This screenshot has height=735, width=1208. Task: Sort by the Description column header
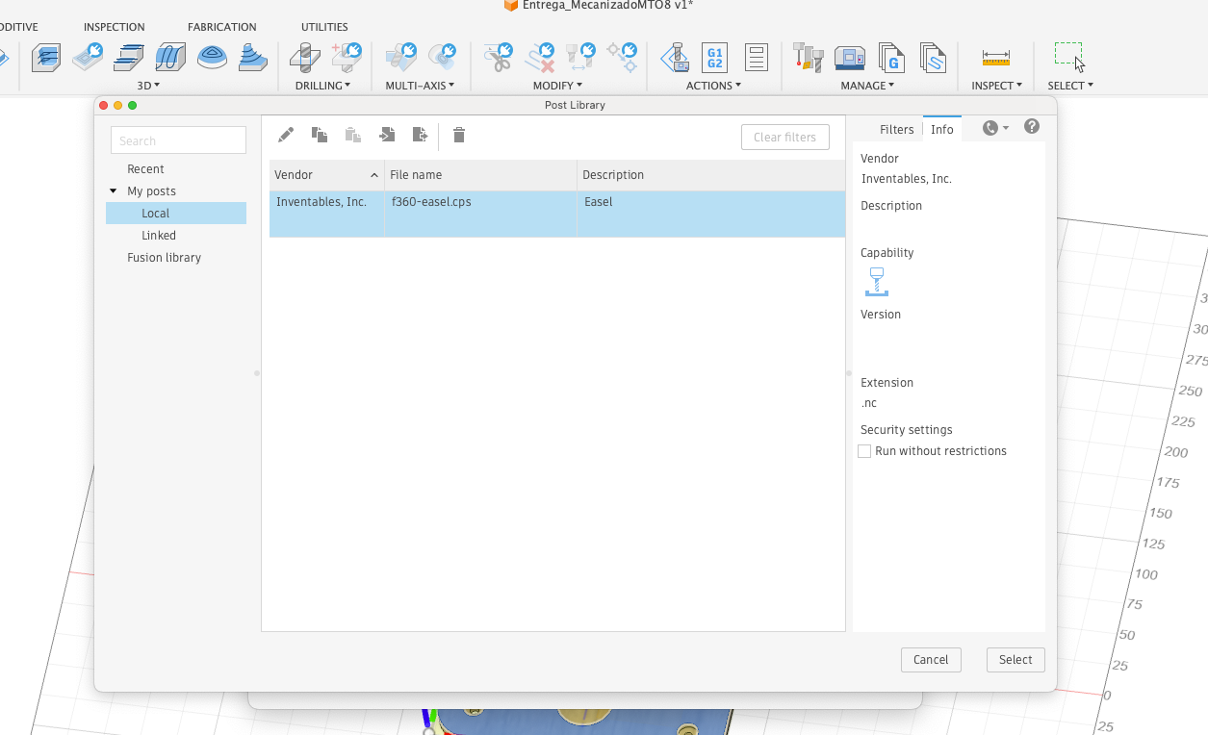coord(711,175)
